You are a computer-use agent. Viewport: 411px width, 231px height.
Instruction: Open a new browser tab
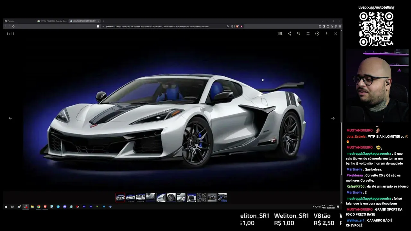[x=103, y=21]
